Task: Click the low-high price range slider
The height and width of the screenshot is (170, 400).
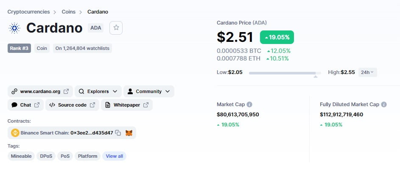Action: coord(285,73)
